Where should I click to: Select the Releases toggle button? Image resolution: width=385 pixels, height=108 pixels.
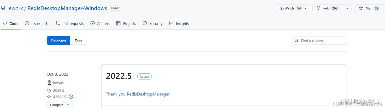59,41
